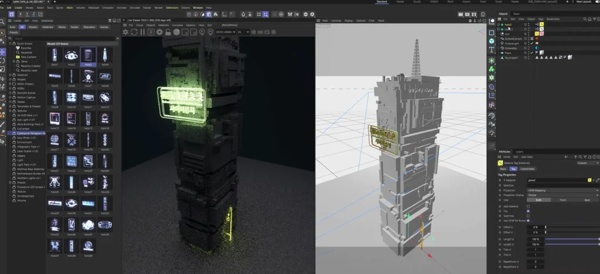Expand the Quick Access tree node

pyautogui.click(x=11, y=43)
